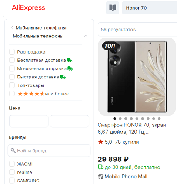
Task: Open the Смартфон HONOR 70 product title
Action: [132, 129]
